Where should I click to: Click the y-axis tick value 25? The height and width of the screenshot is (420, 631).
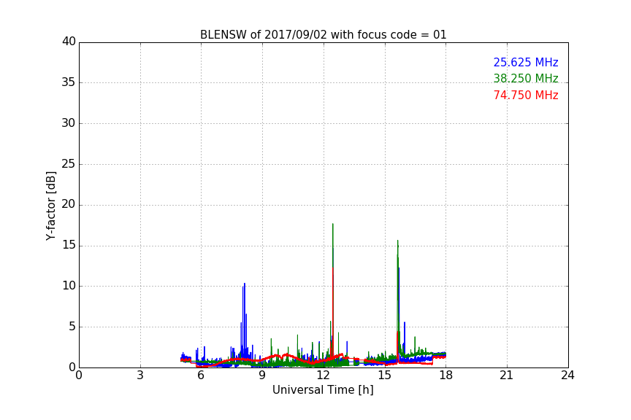click(69, 164)
